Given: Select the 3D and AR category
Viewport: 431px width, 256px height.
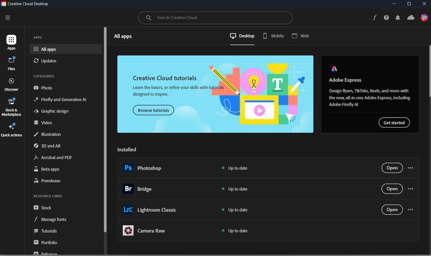Looking at the screenshot, I should pos(66,146).
